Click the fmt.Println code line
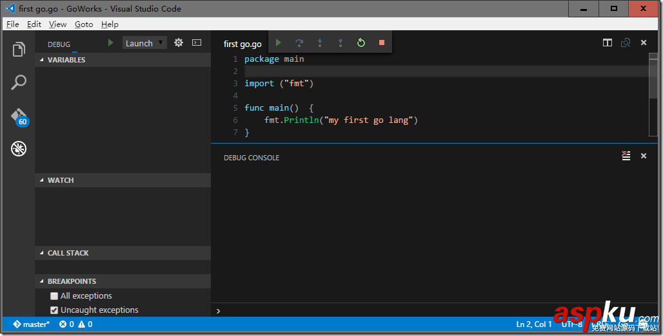This screenshot has width=663, height=336. click(341, 120)
